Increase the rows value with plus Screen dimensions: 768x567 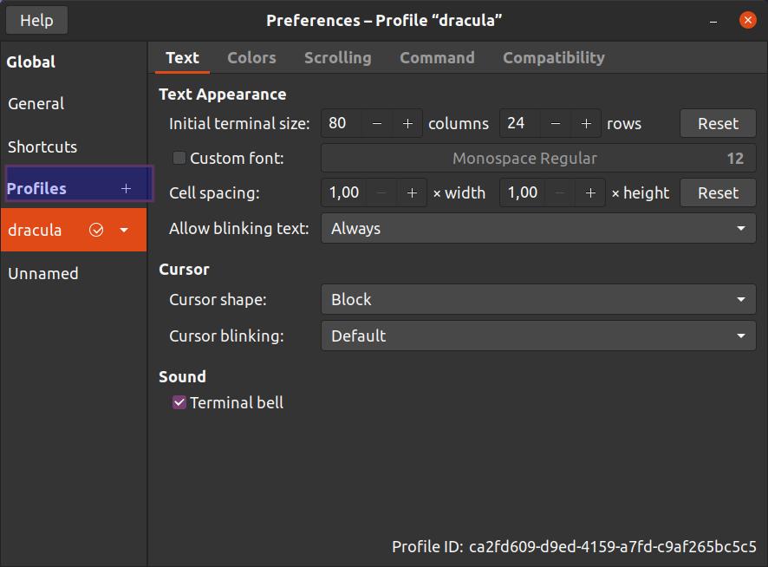coord(586,123)
